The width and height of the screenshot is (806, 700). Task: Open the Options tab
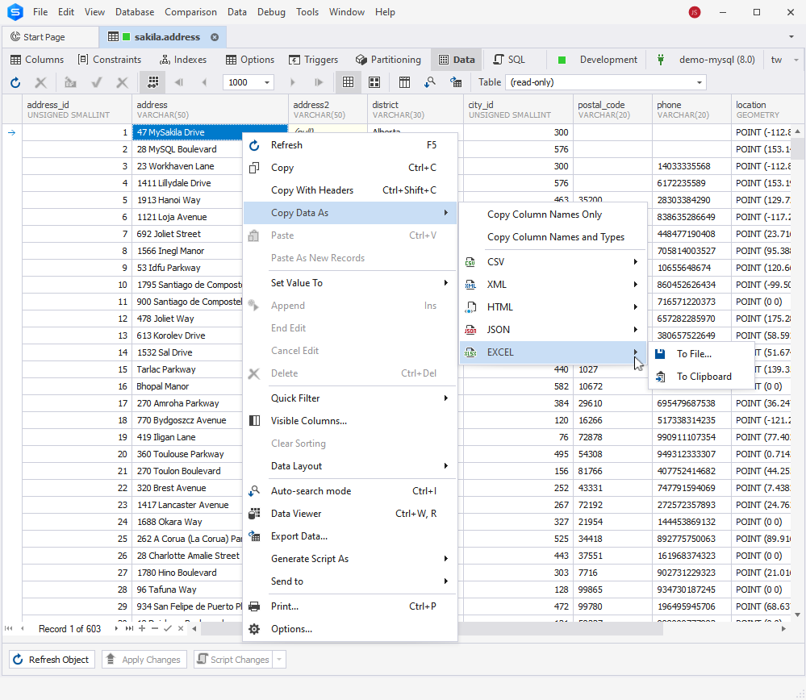click(250, 60)
